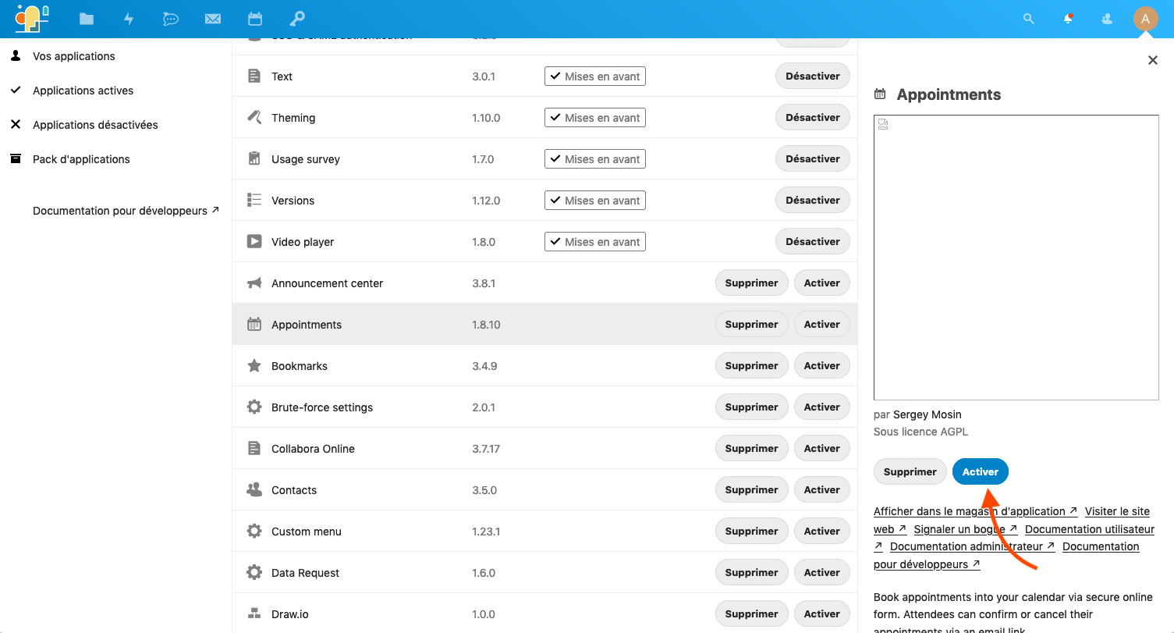Activate the Data Request app
Screen dimensions: 1174x633
[822, 572]
